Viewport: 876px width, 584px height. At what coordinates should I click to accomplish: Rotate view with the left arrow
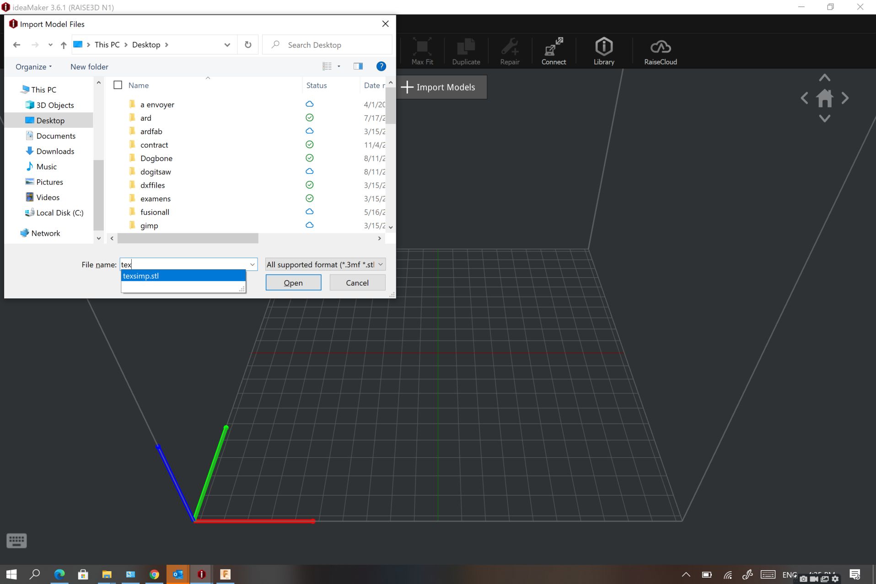coord(805,98)
